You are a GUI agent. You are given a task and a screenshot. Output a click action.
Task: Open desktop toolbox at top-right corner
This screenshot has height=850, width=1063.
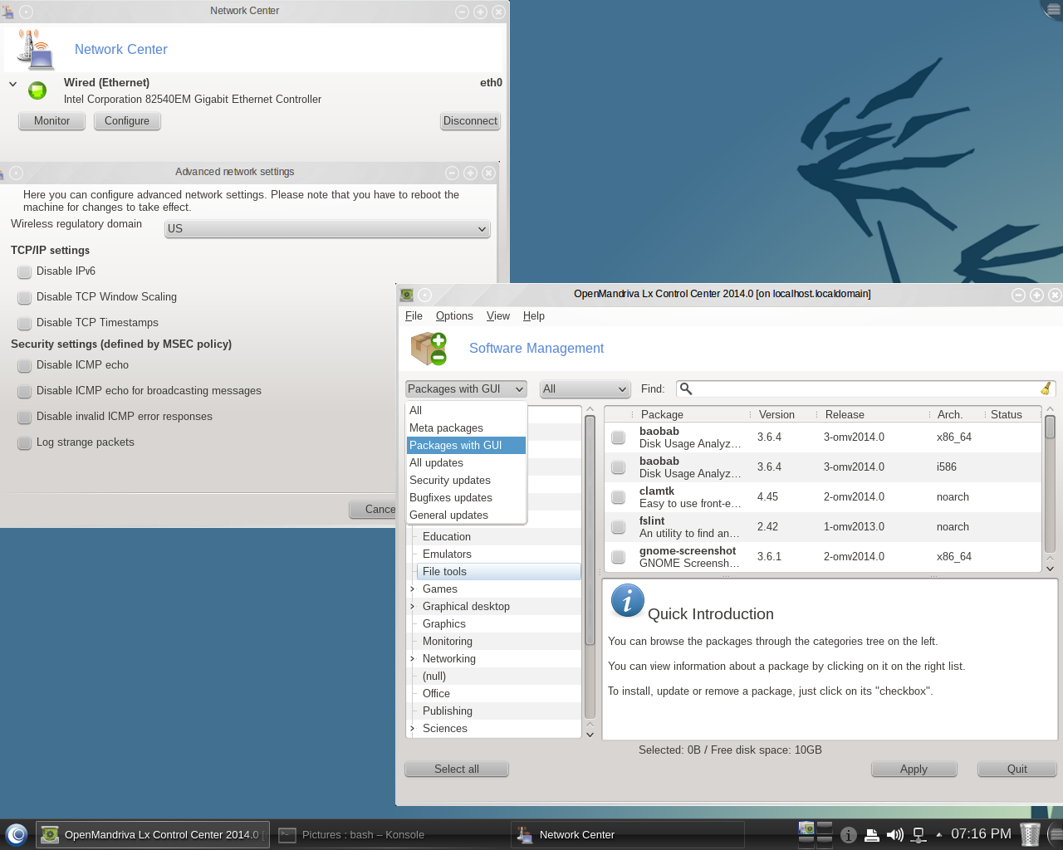click(1053, 8)
